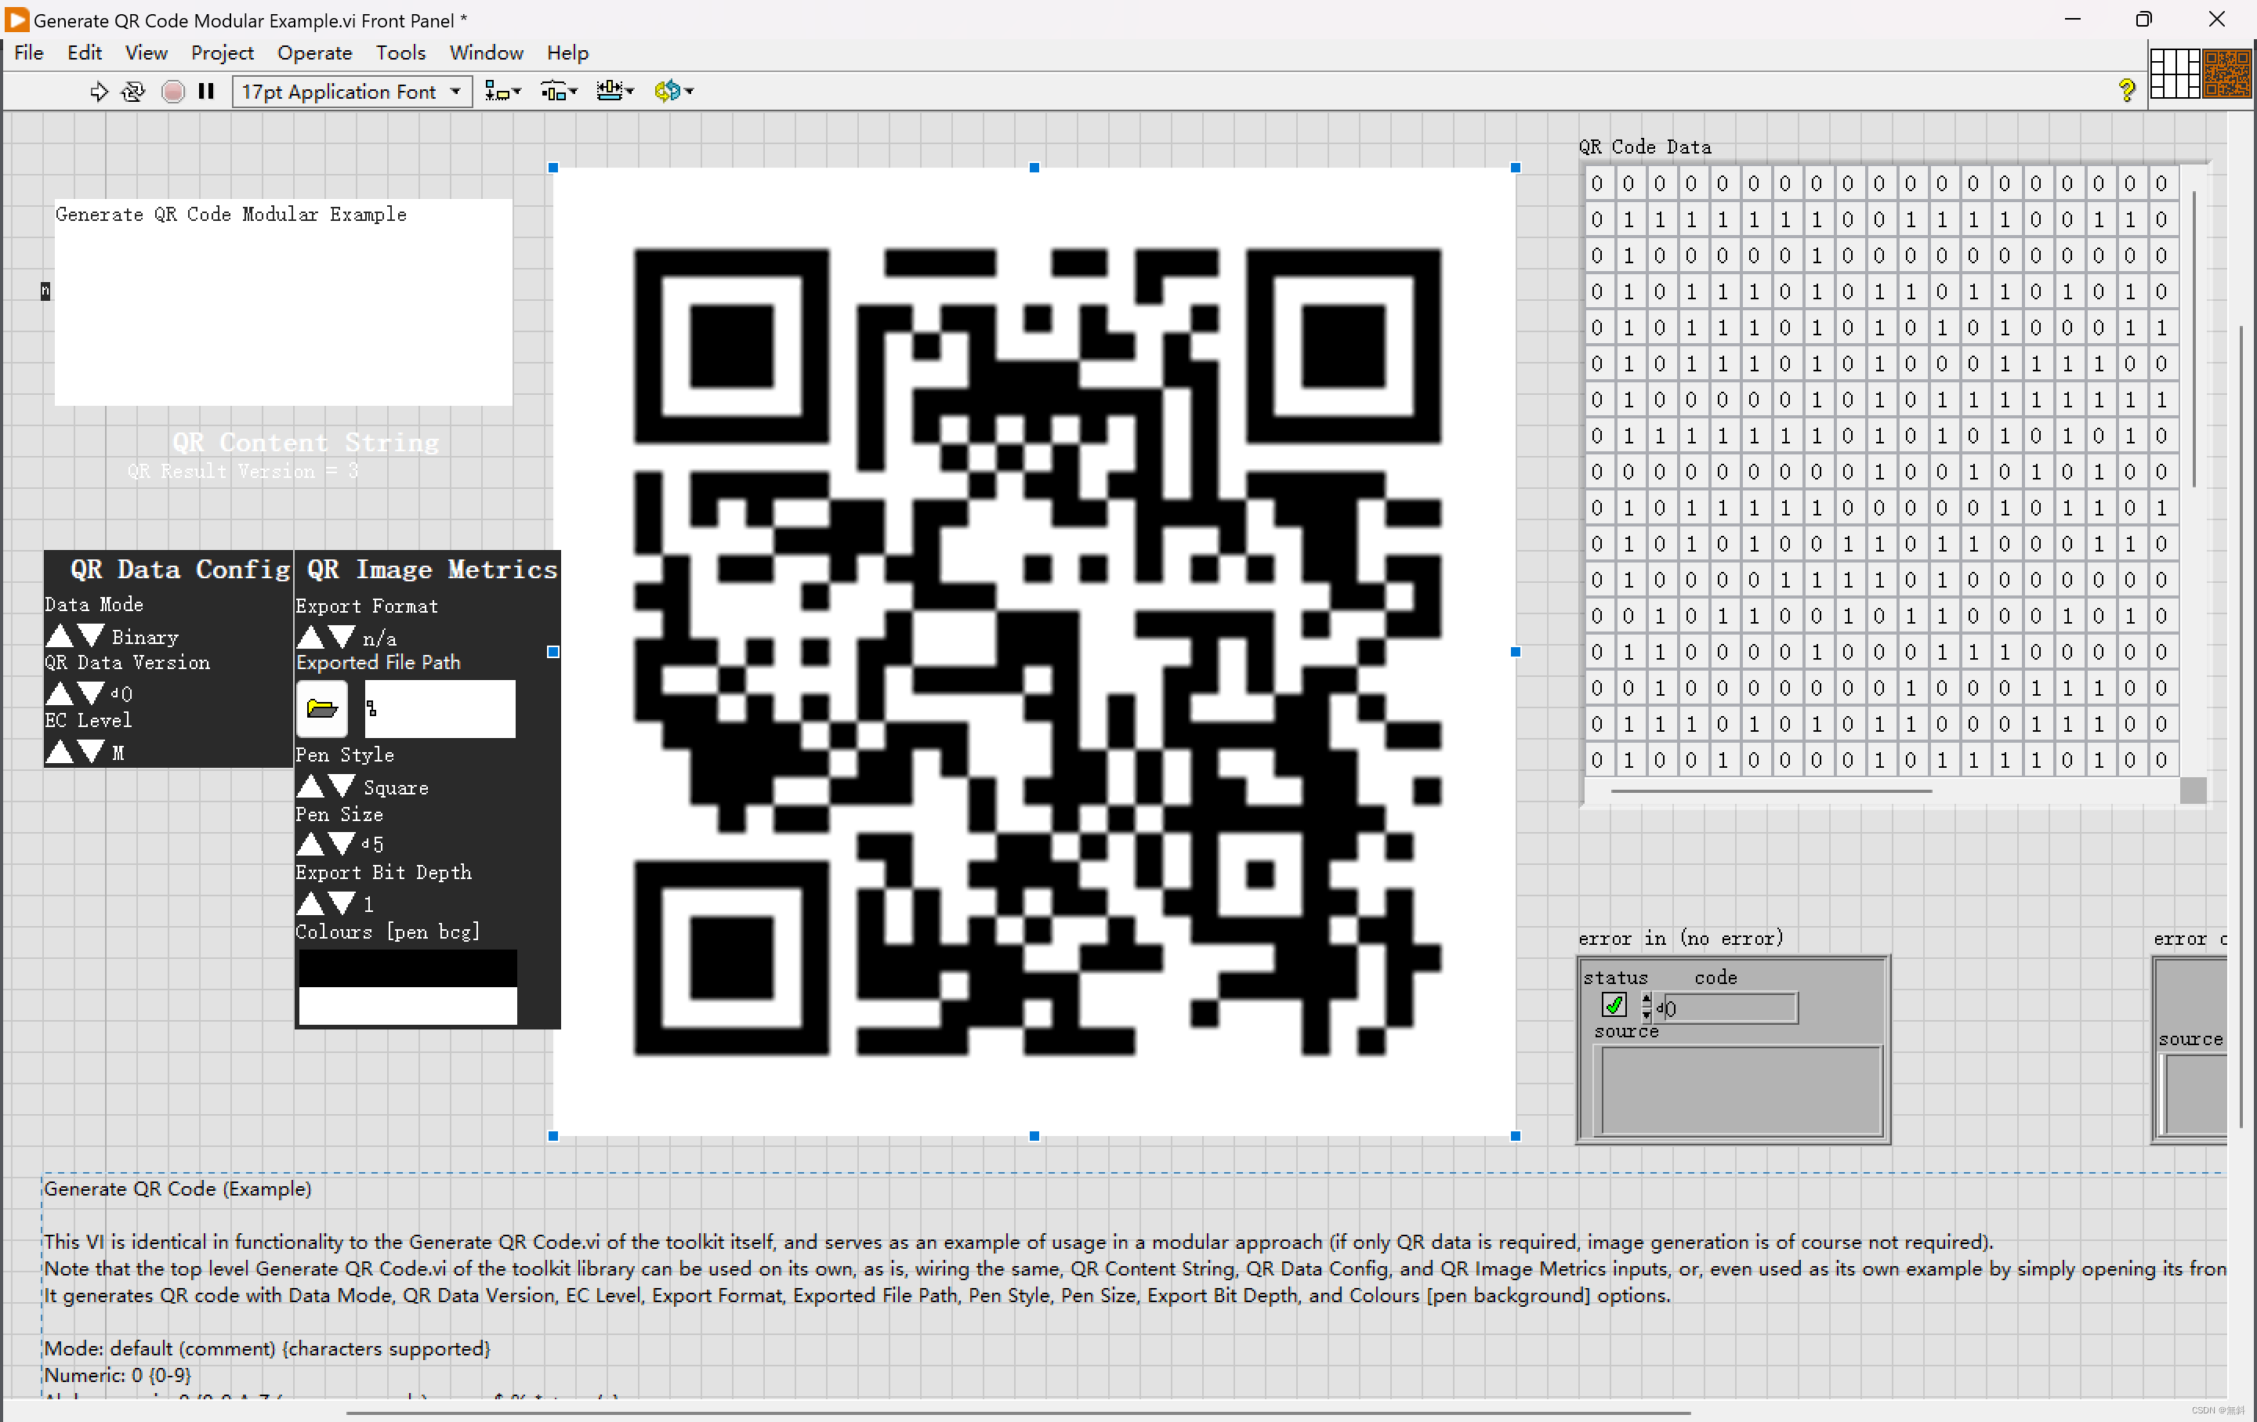Increment the Data Mode selector upward

(x=60, y=637)
